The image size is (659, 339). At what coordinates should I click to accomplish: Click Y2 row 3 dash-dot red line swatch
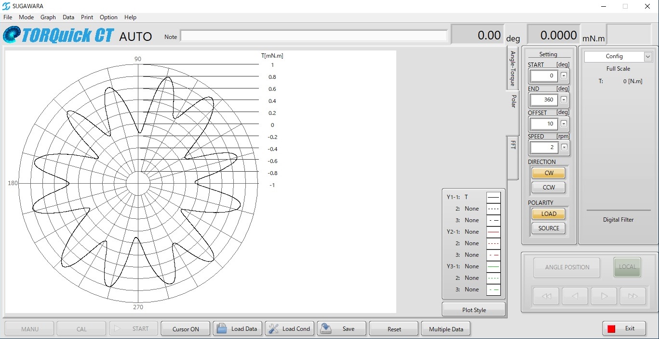[x=493, y=255]
